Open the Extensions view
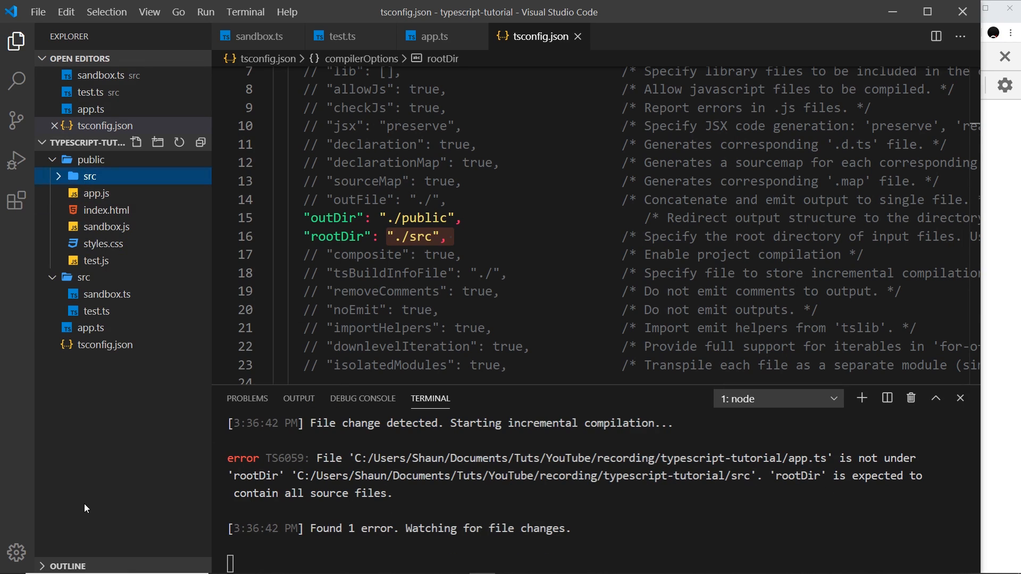Screen dimensions: 1021x574 [x=16, y=200]
